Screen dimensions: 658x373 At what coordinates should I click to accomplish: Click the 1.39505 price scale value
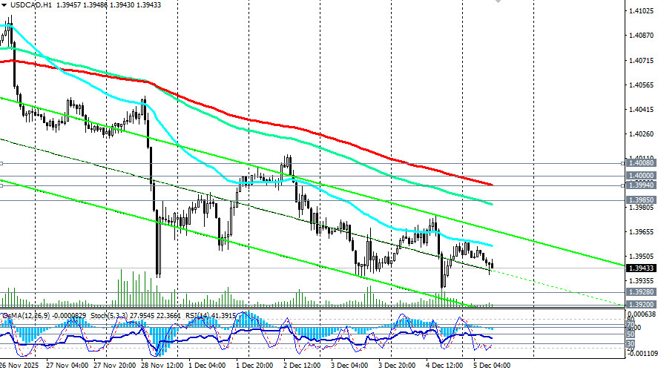coord(642,257)
